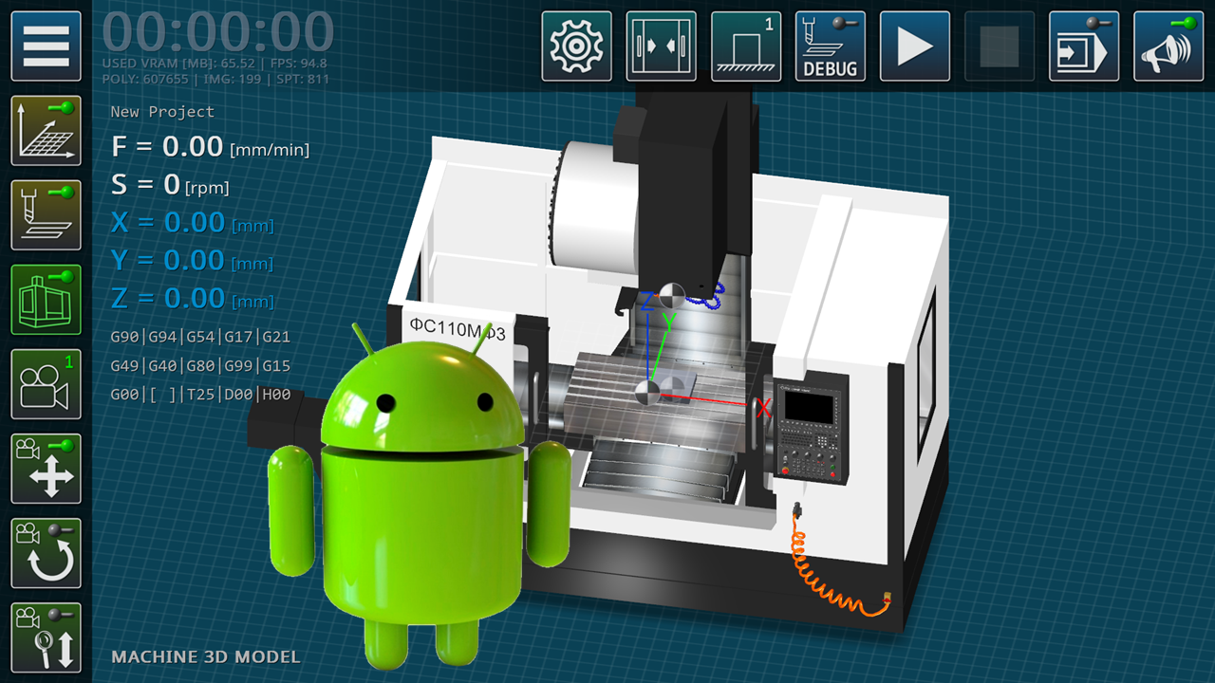Viewport: 1215px width, 683px height.
Task: Open the settings gear
Action: 576,46
